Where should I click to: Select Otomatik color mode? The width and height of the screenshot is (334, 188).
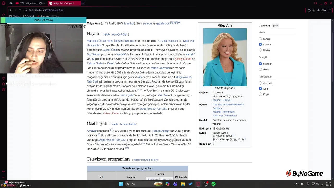(260, 83)
